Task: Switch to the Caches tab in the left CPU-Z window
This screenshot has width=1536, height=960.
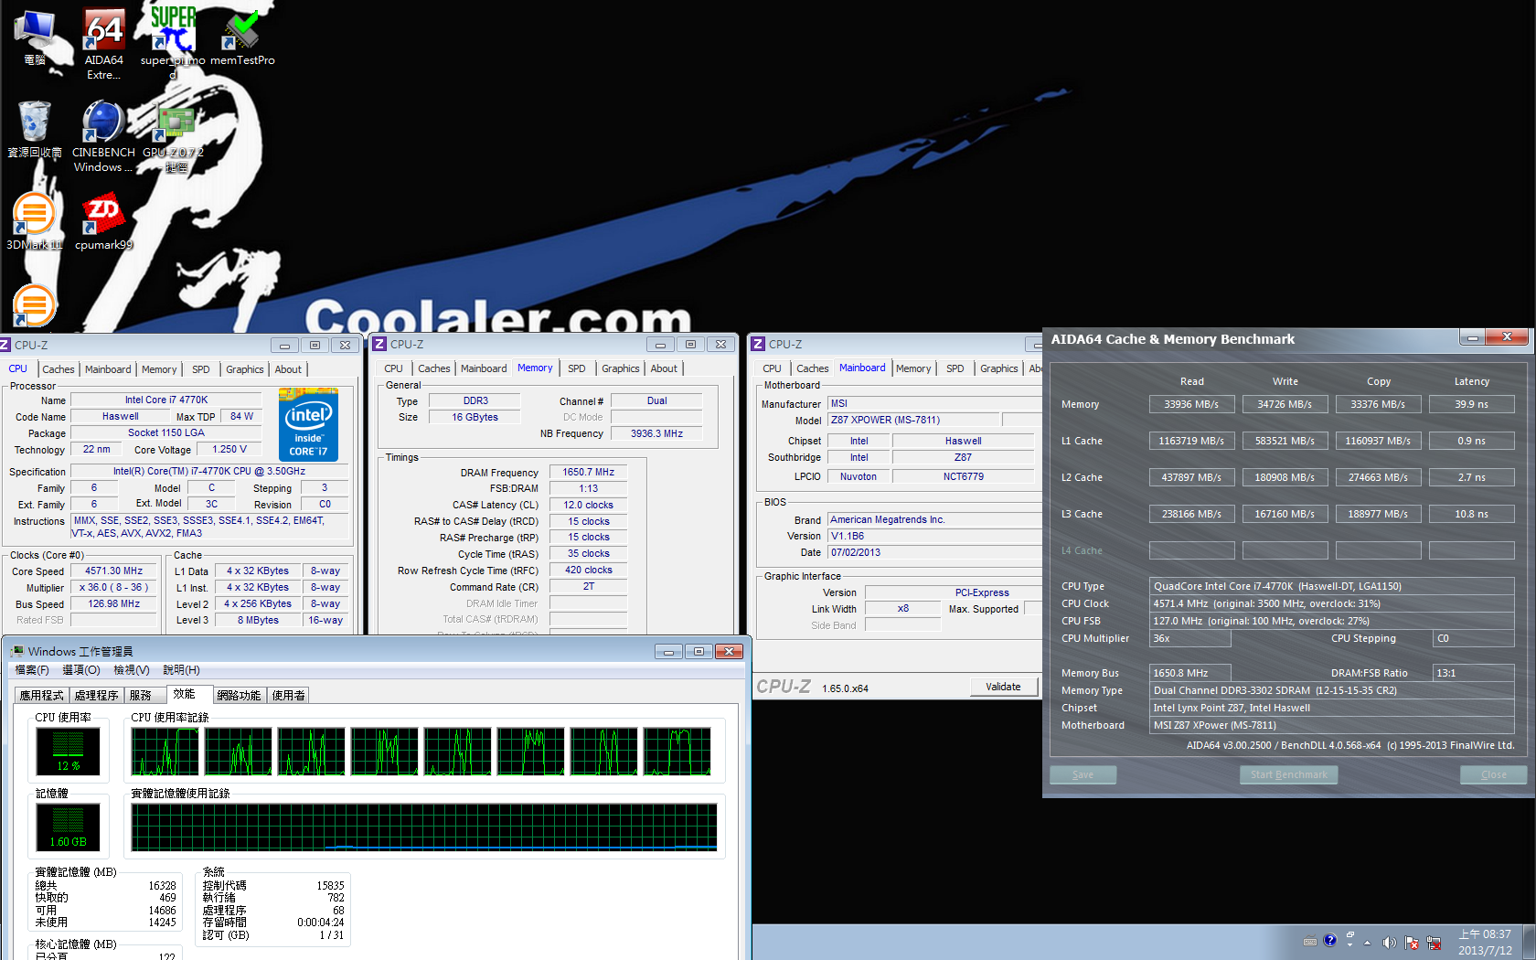Action: [x=59, y=369]
